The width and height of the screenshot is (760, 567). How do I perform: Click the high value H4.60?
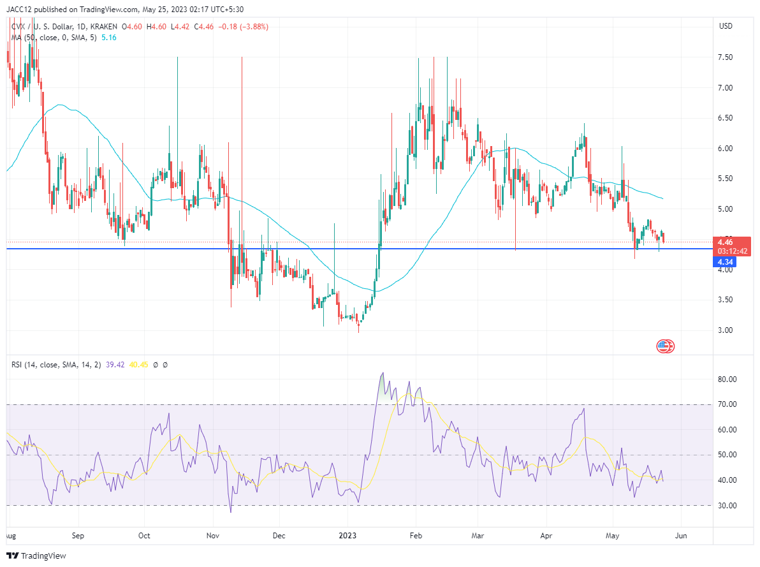157,27
